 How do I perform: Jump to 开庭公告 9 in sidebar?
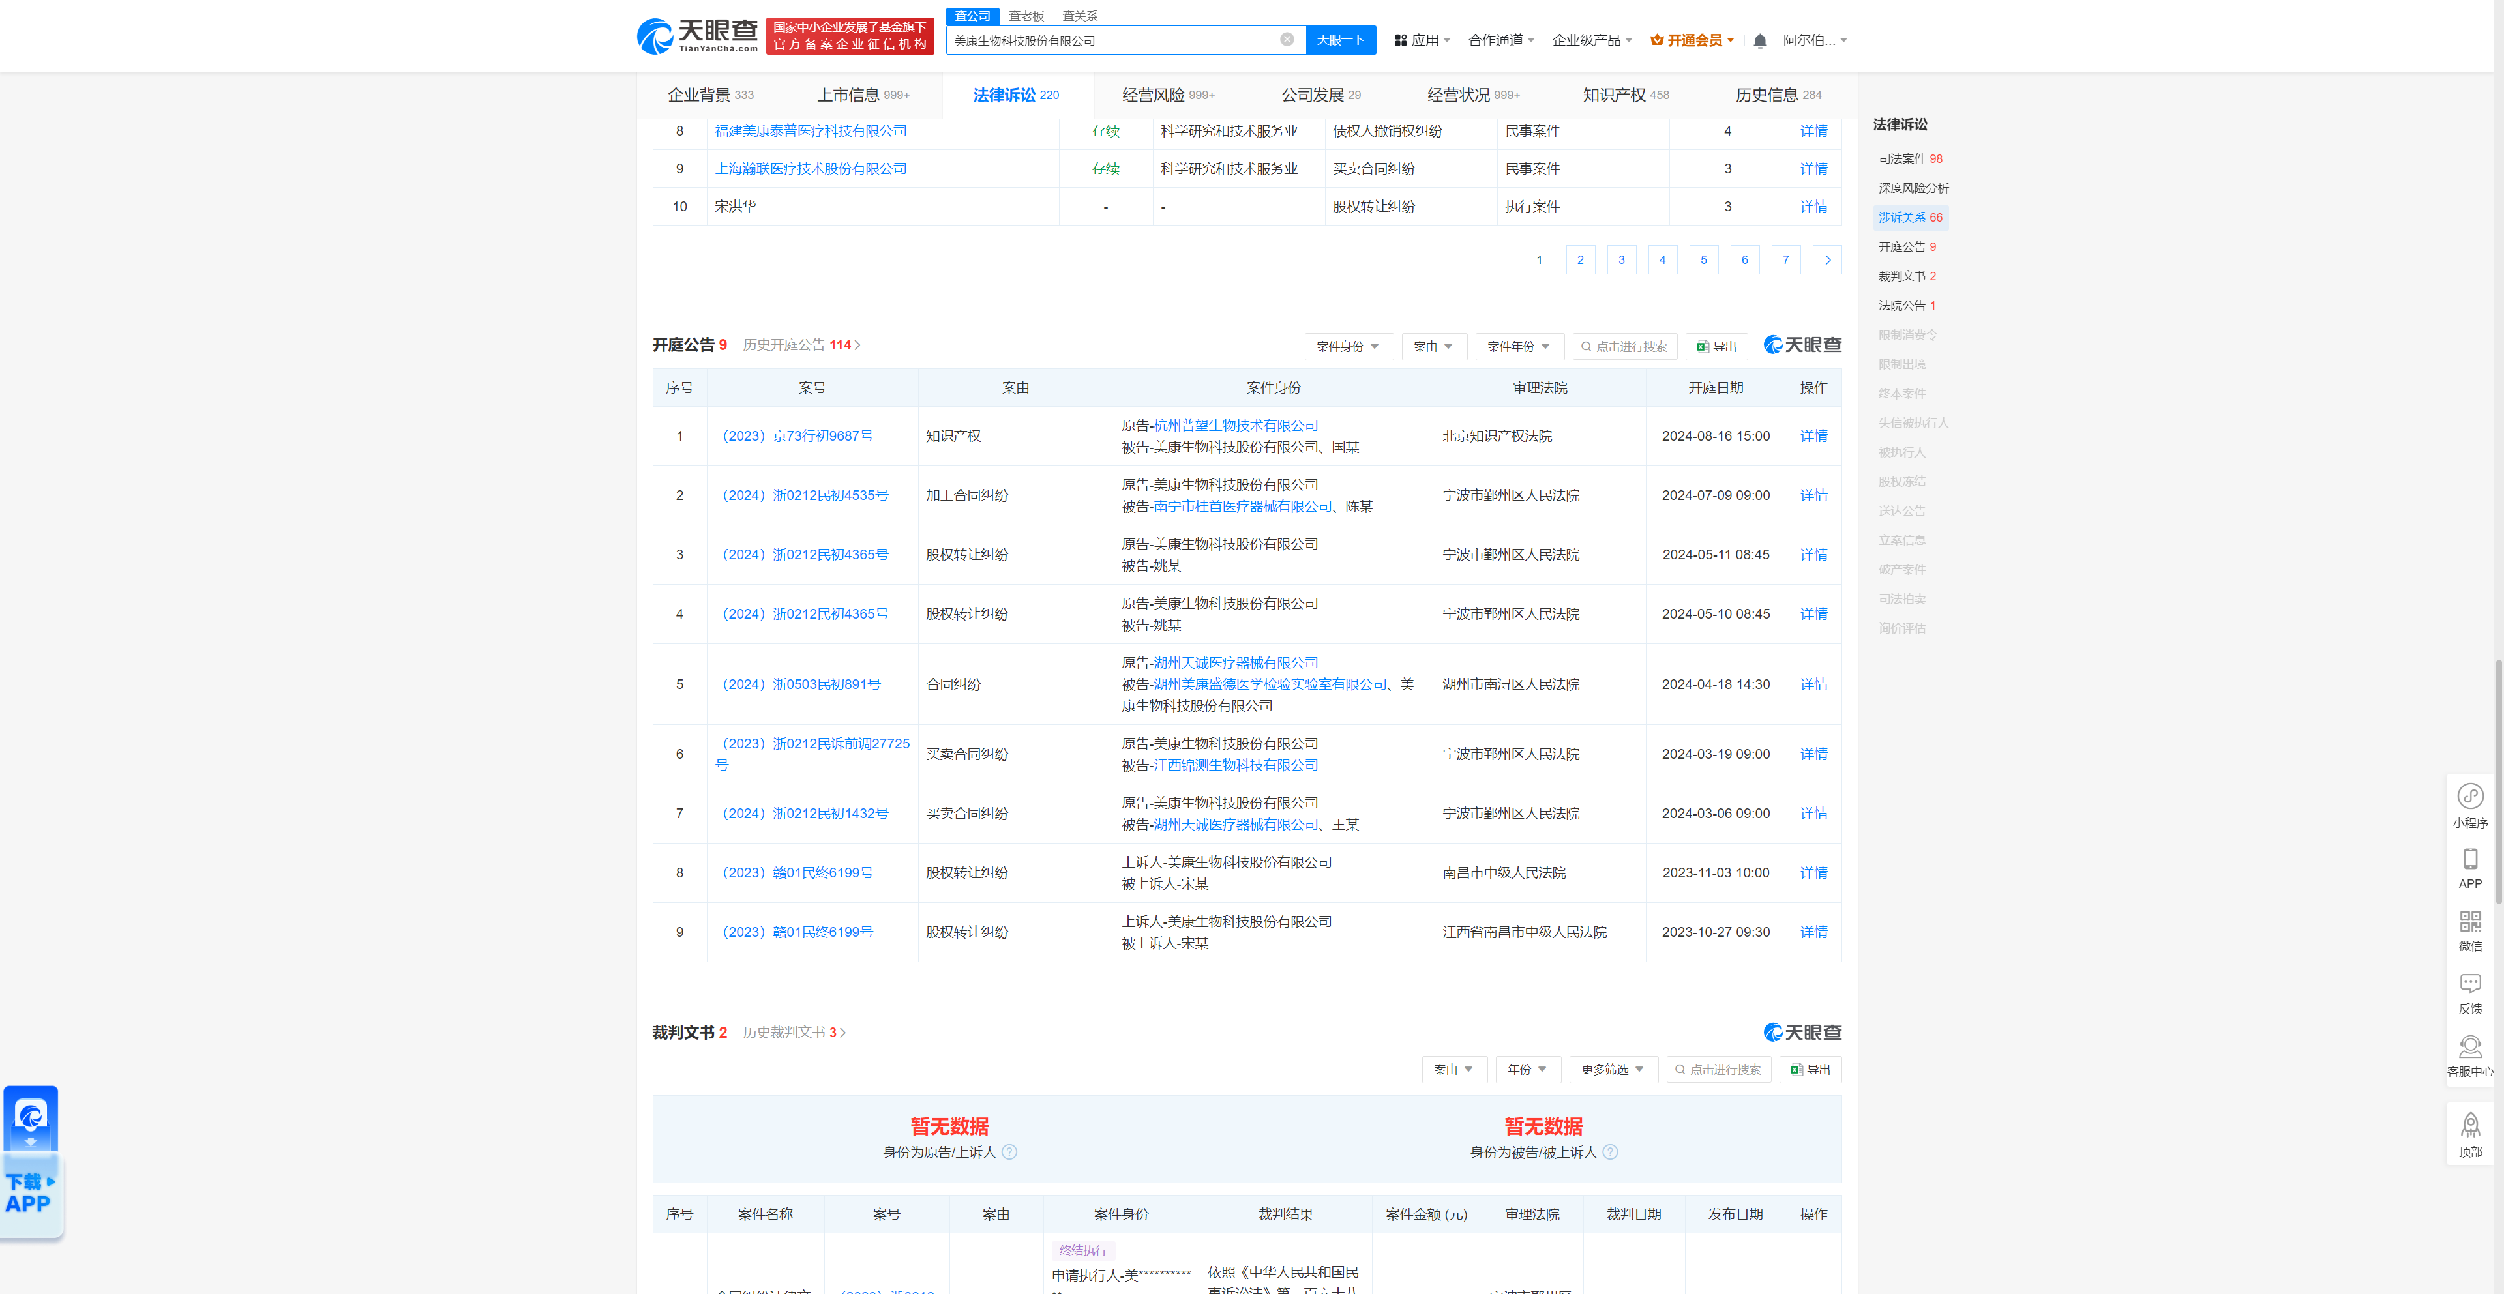tap(1906, 247)
